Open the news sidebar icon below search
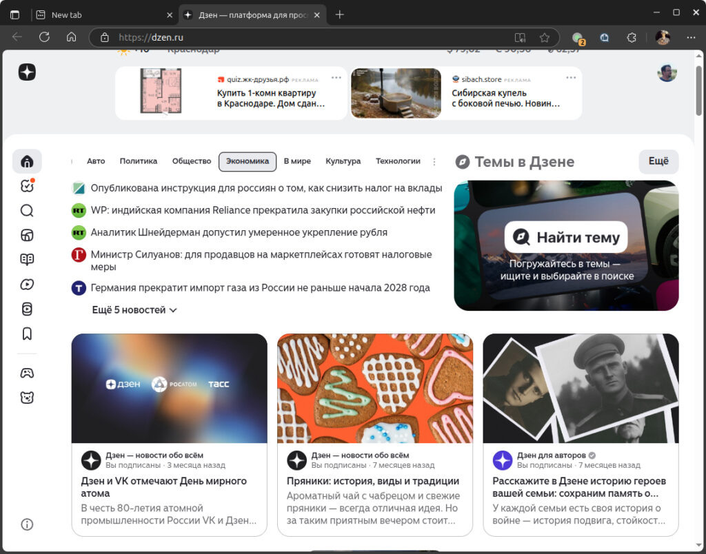This screenshot has height=554, width=706. tap(27, 235)
